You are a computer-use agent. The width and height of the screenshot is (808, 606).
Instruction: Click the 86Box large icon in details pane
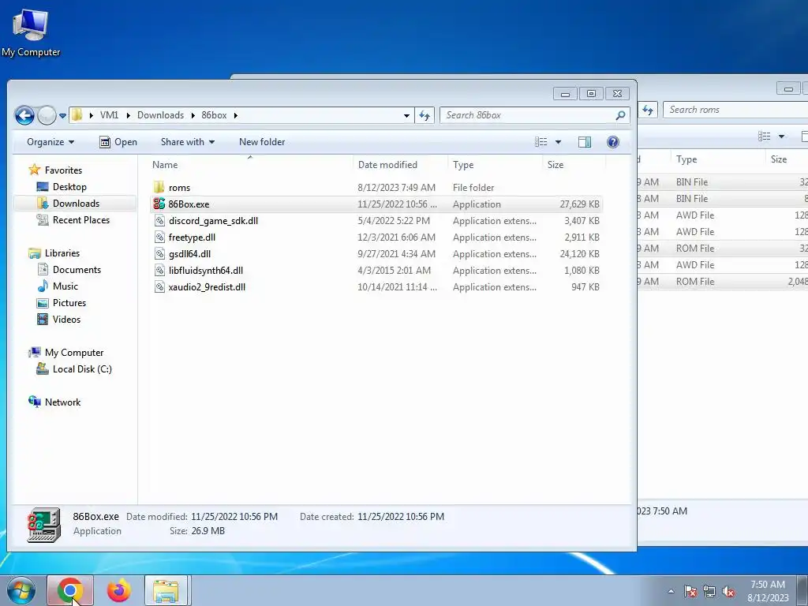44,525
